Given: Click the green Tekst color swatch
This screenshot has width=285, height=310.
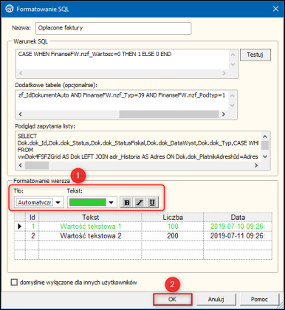Looking at the screenshot, I should click(87, 202).
